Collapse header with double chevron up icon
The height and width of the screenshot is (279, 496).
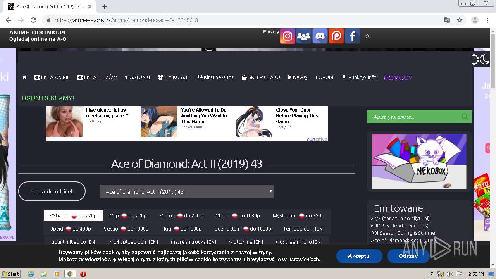pos(367,36)
